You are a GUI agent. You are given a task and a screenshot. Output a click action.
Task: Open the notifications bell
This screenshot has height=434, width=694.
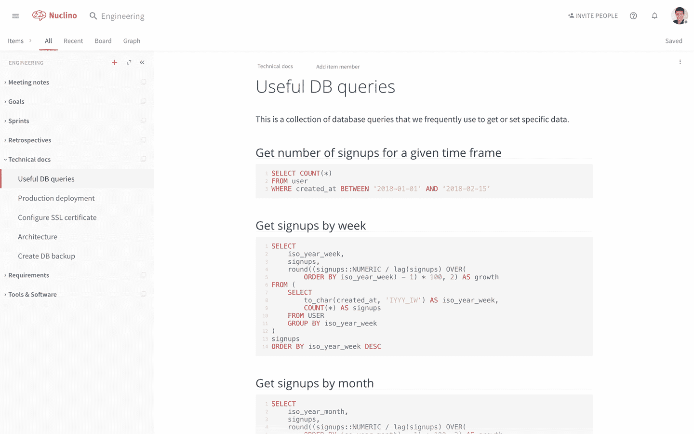click(654, 16)
